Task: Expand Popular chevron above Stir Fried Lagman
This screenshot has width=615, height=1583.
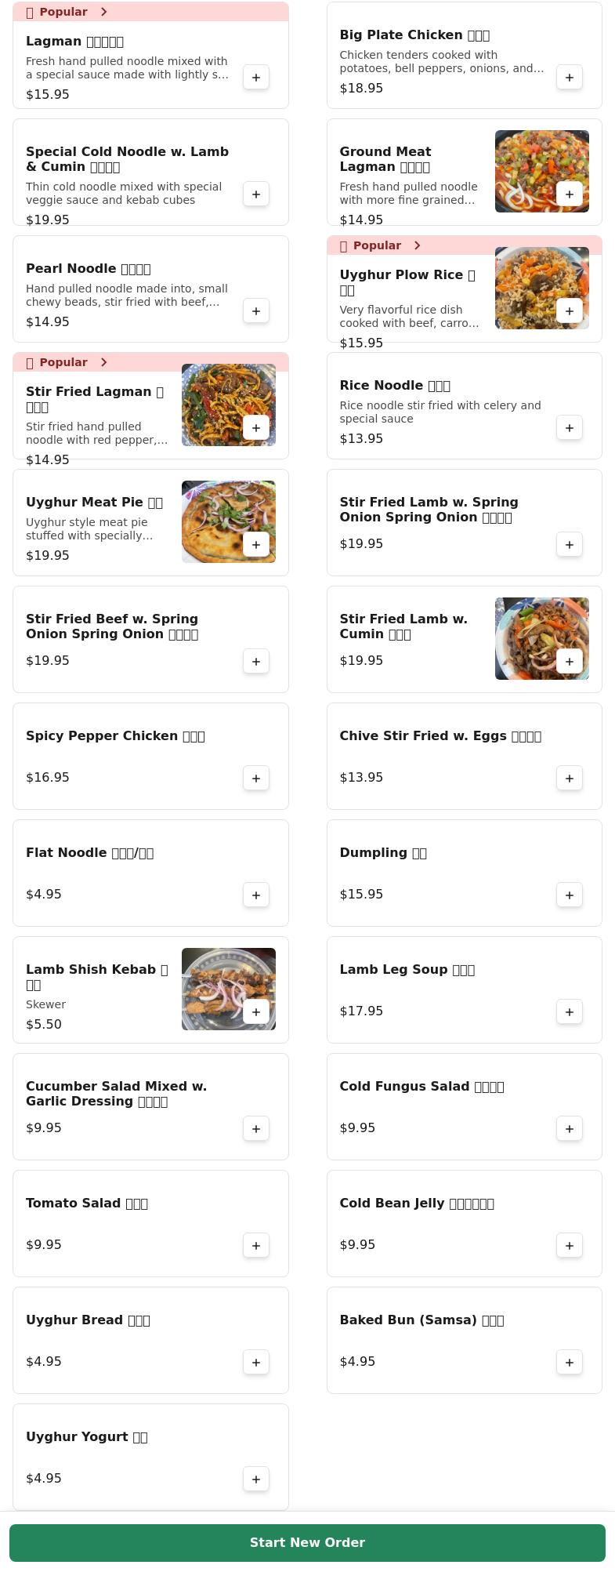Action: [103, 362]
